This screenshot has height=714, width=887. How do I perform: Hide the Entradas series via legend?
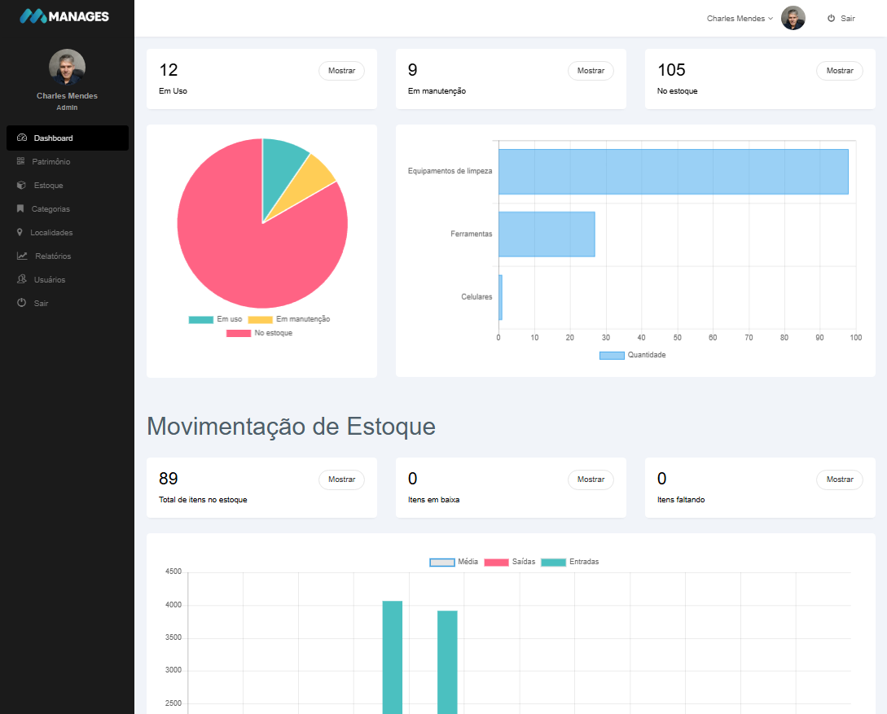pyautogui.click(x=569, y=563)
